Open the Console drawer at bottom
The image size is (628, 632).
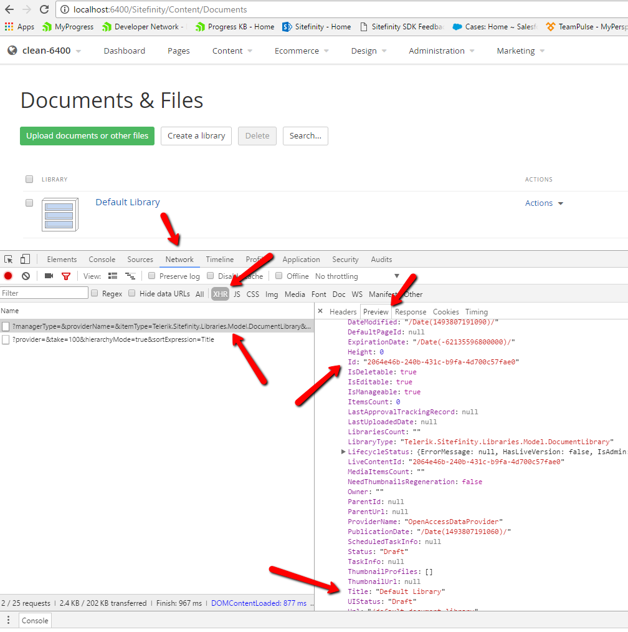tap(34, 620)
